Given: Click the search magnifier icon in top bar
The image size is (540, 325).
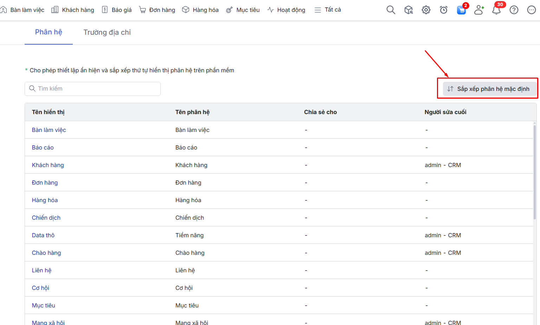Looking at the screenshot, I should pos(391,10).
